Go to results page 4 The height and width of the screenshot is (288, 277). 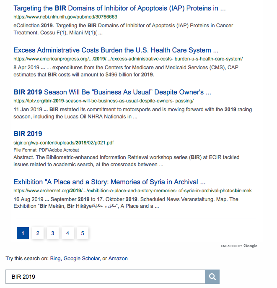(67, 233)
